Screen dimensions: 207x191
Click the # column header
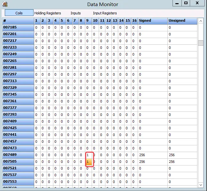(x=18, y=20)
